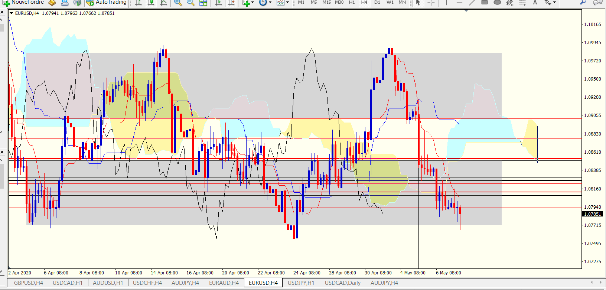Select the M5 timeframe
Viewport: 606px width, 290px height.
coord(314,2)
